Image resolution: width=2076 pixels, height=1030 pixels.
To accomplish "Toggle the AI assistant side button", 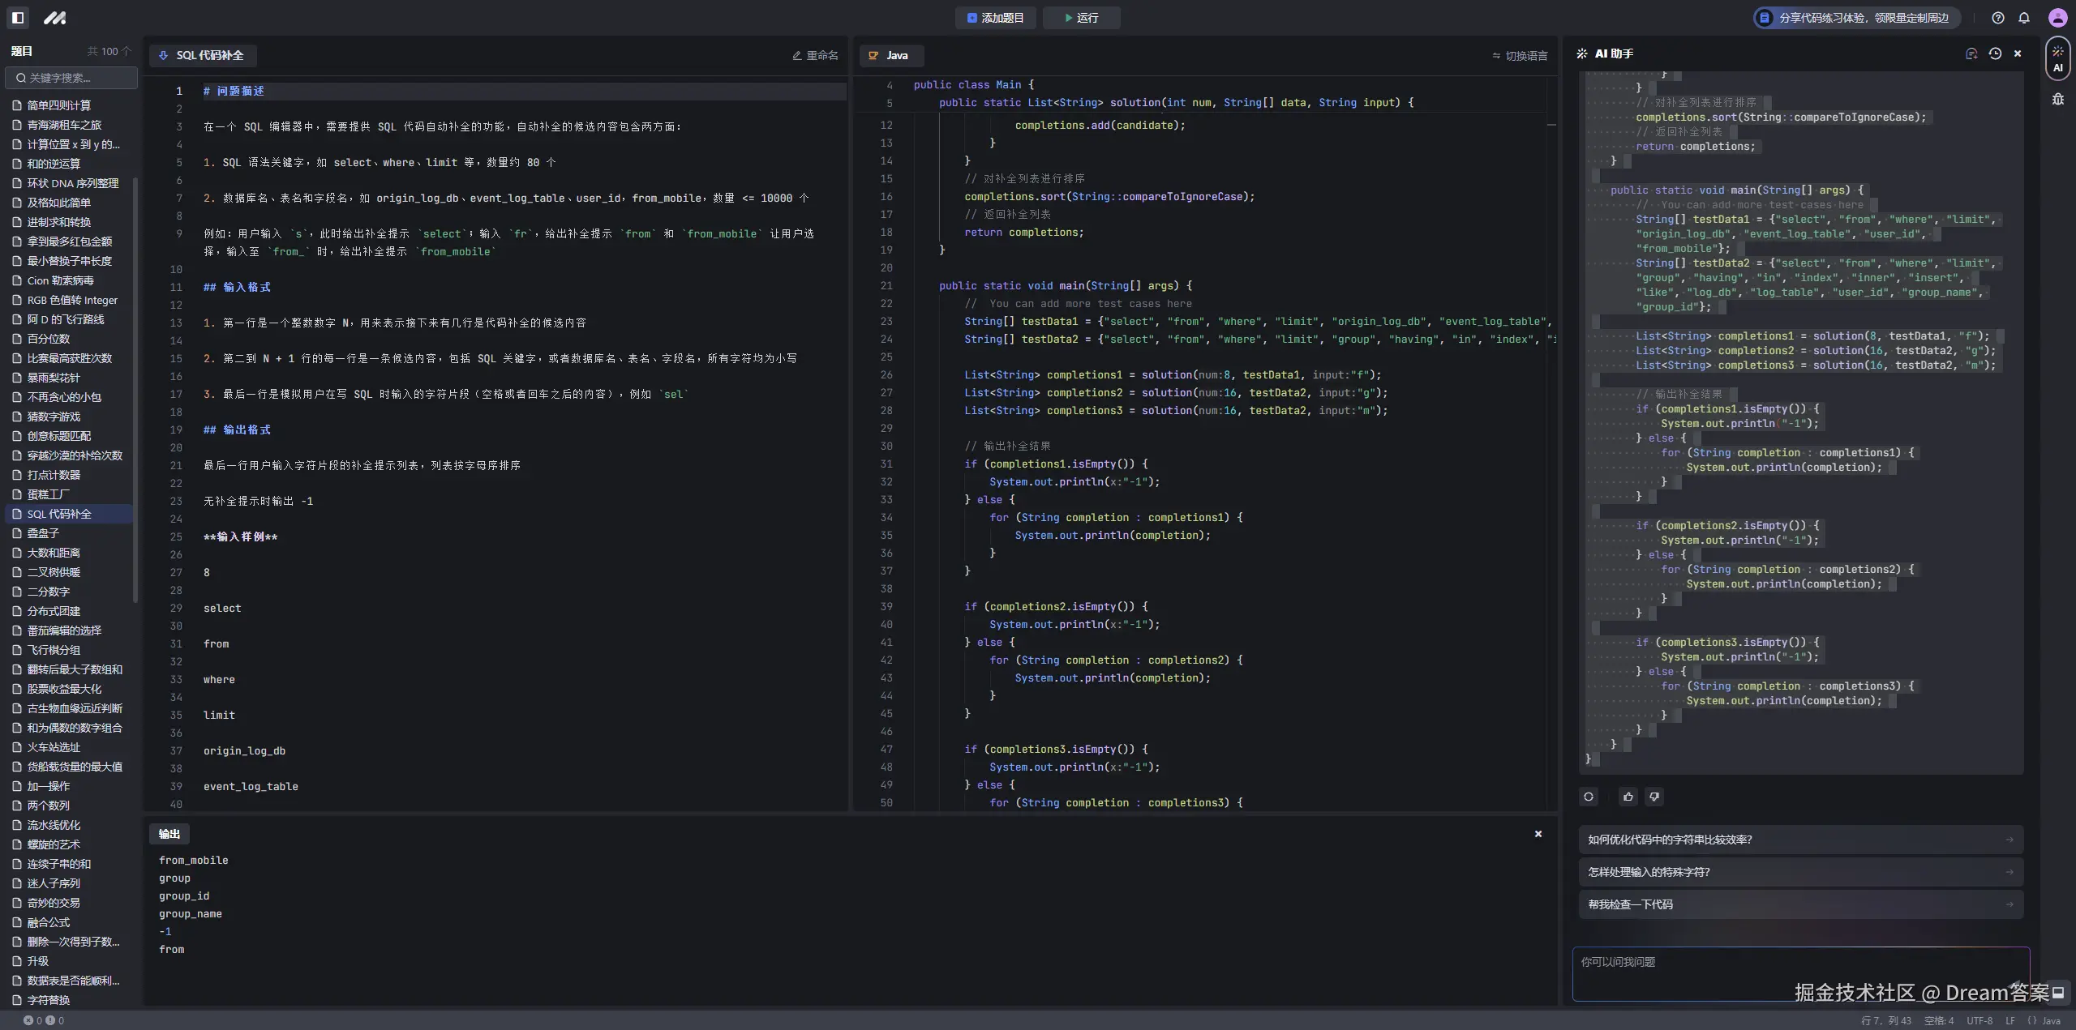I will pos(2057,58).
